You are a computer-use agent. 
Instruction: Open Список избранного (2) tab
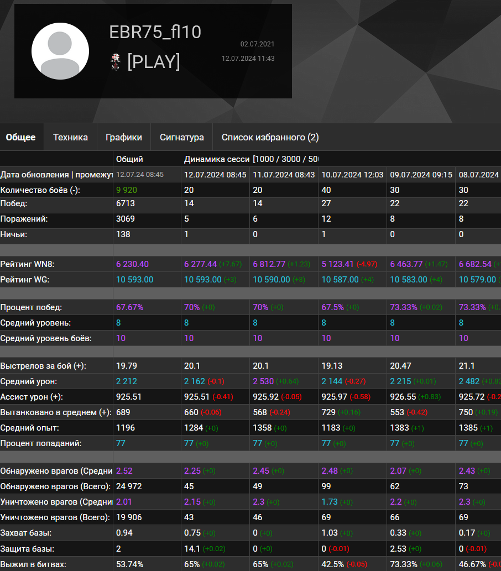pyautogui.click(x=270, y=137)
